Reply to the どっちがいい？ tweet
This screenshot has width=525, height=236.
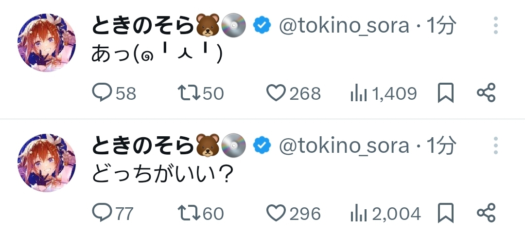[103, 213]
